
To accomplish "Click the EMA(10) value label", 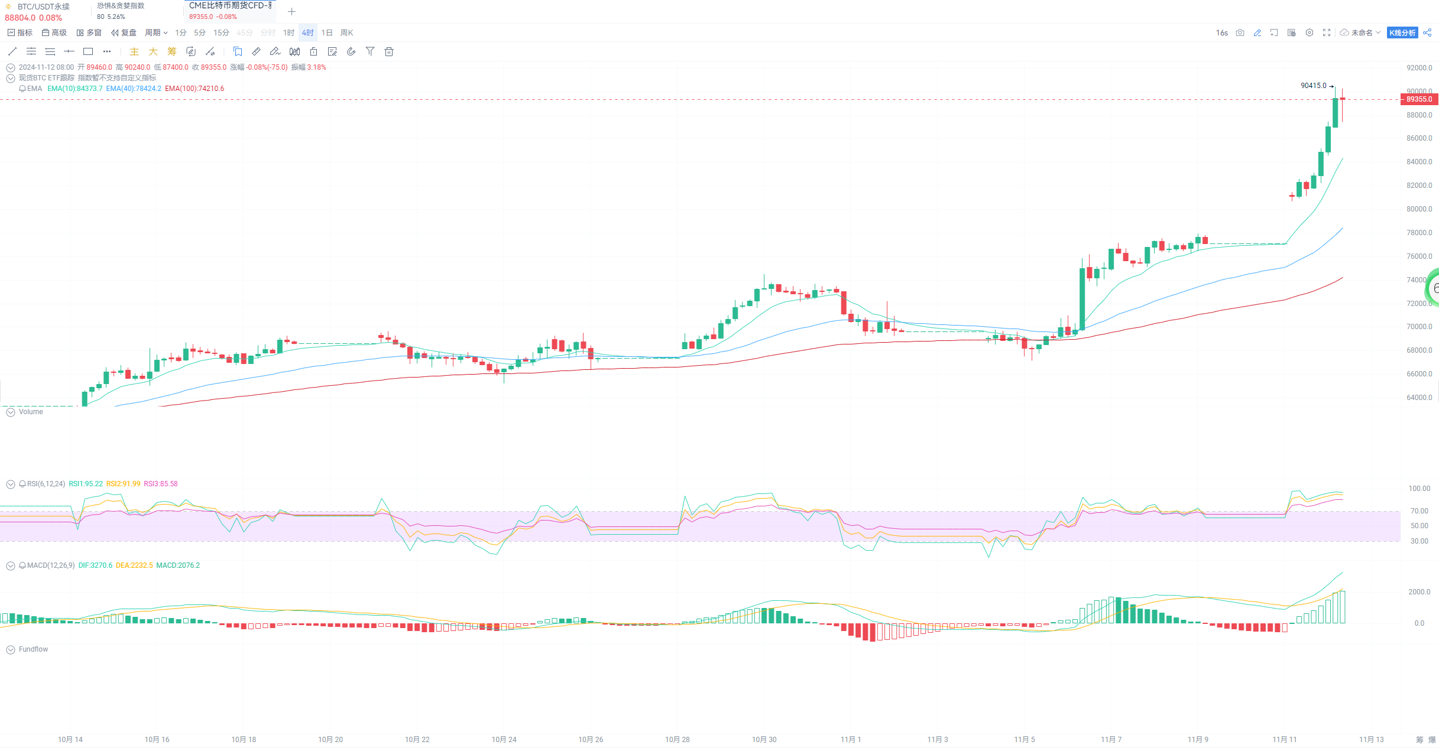I will (75, 89).
